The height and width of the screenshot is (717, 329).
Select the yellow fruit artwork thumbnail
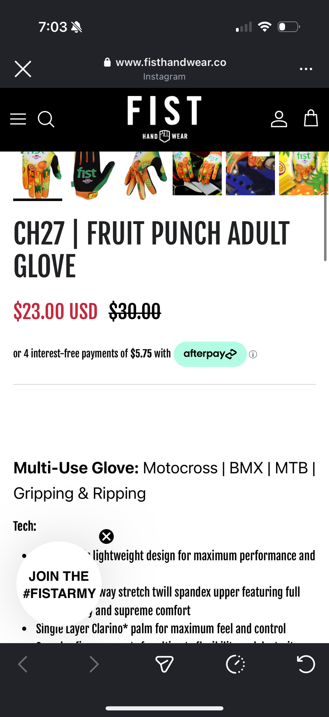tap(303, 174)
